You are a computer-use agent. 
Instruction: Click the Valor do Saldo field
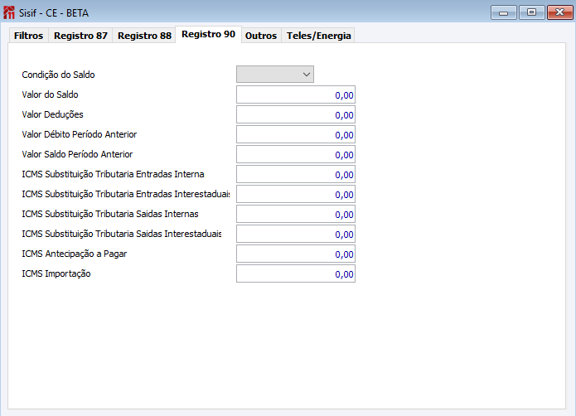[x=296, y=94]
